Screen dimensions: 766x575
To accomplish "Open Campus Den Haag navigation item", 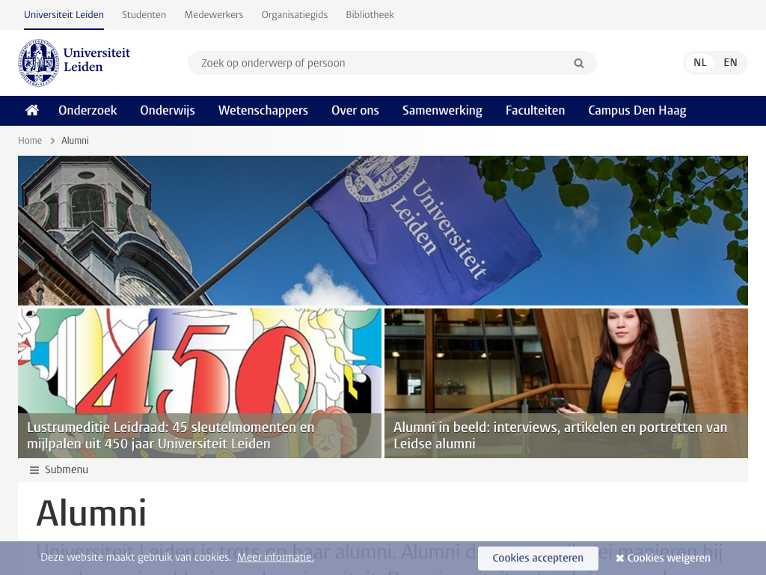I will click(637, 110).
